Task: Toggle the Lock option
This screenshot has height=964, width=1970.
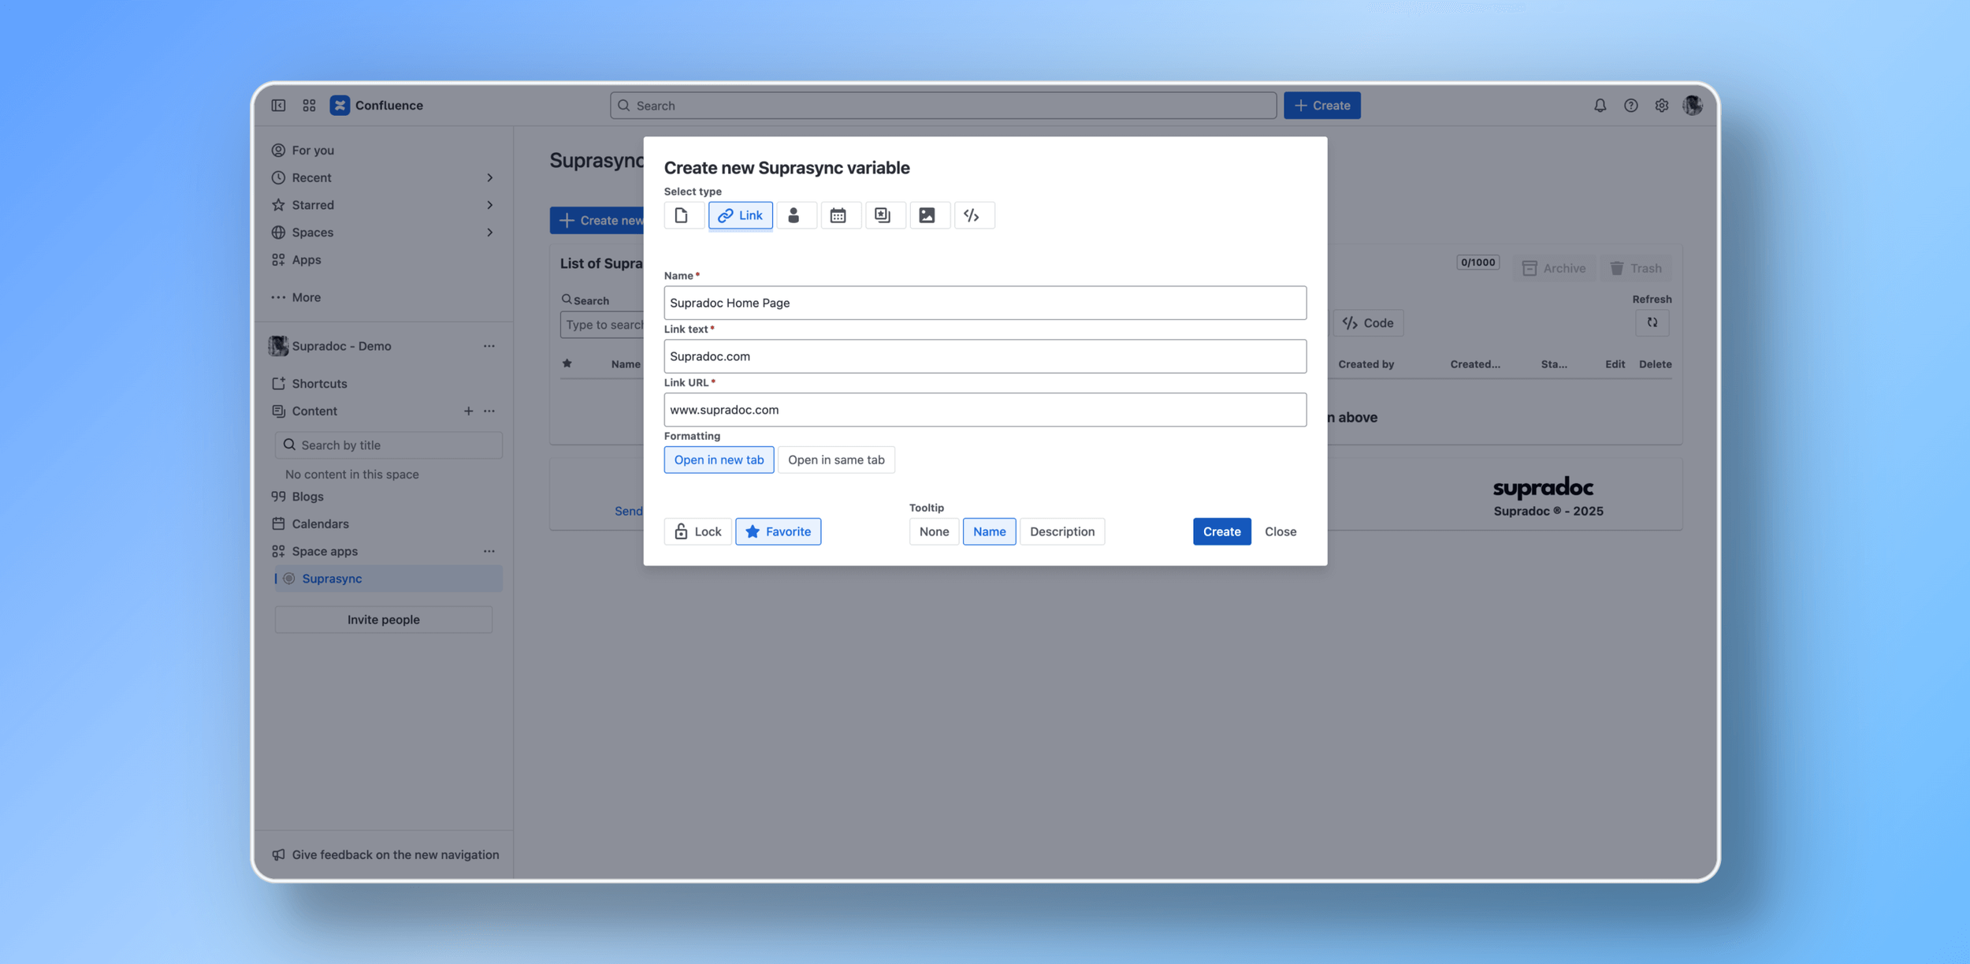Action: tap(697, 531)
